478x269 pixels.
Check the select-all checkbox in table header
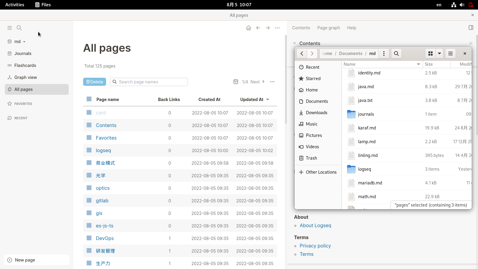coord(89,99)
